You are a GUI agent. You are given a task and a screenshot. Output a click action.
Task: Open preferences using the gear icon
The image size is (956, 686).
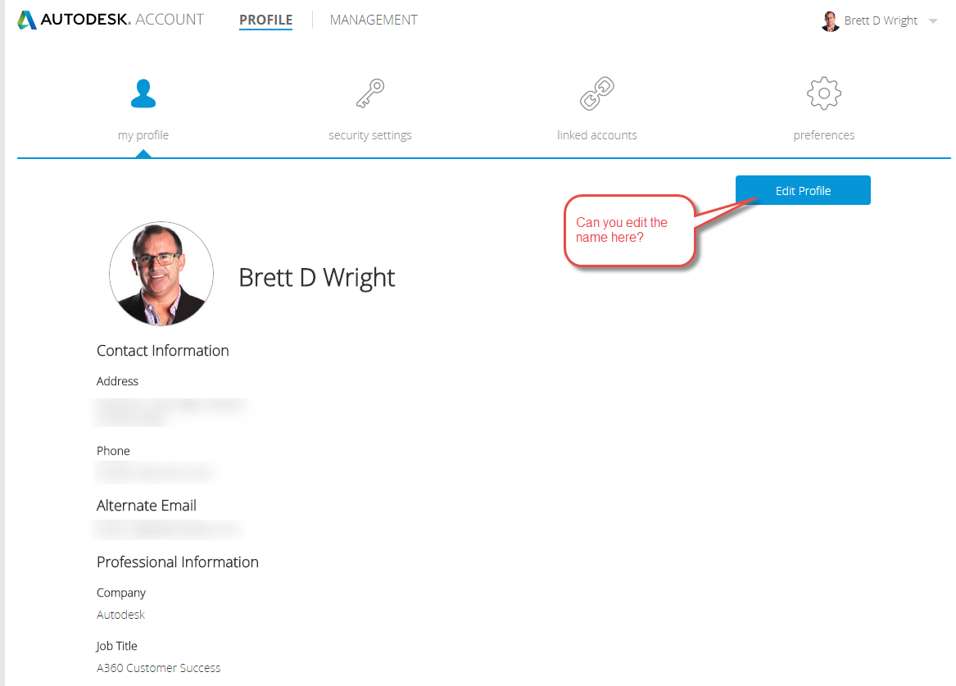823,93
